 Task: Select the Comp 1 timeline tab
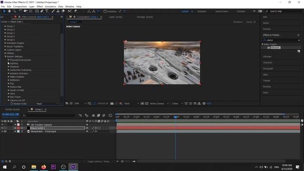38,109
